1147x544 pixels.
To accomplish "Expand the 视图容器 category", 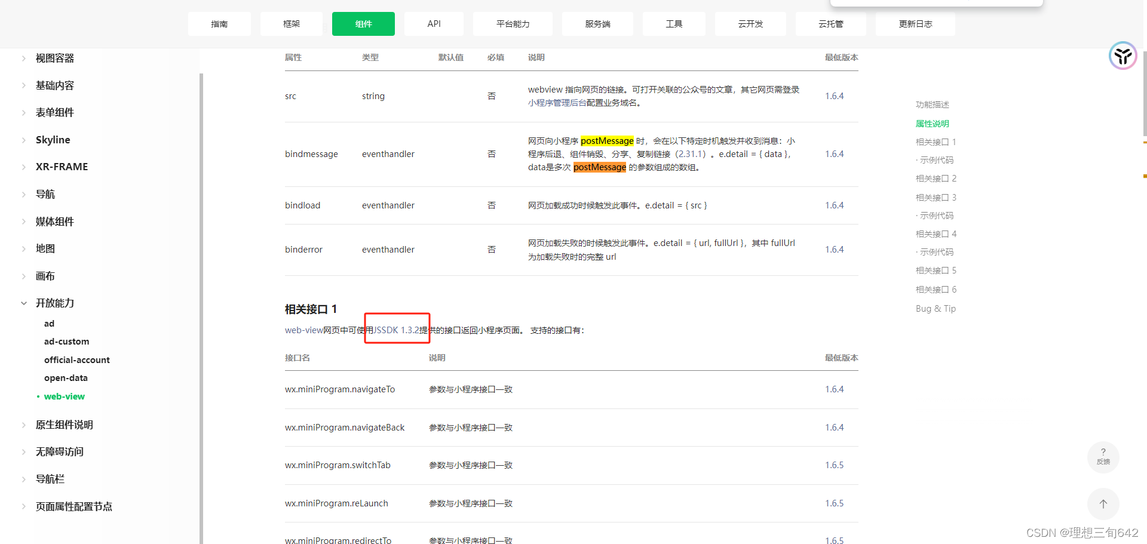I will tap(54, 58).
